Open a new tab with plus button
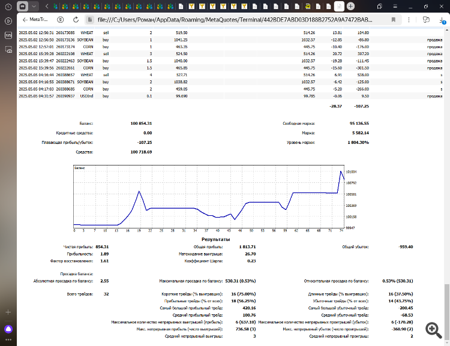 [350, 7]
